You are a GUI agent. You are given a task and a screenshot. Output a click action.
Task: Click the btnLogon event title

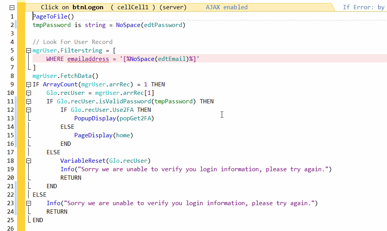[x=88, y=7]
